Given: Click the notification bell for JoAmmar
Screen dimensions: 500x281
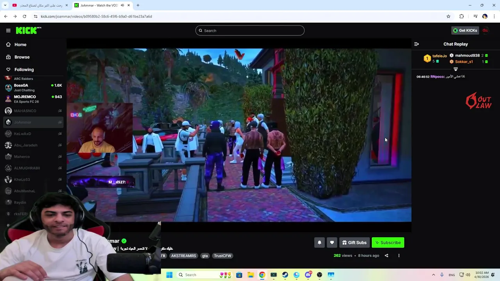Looking at the screenshot, I should (x=319, y=242).
